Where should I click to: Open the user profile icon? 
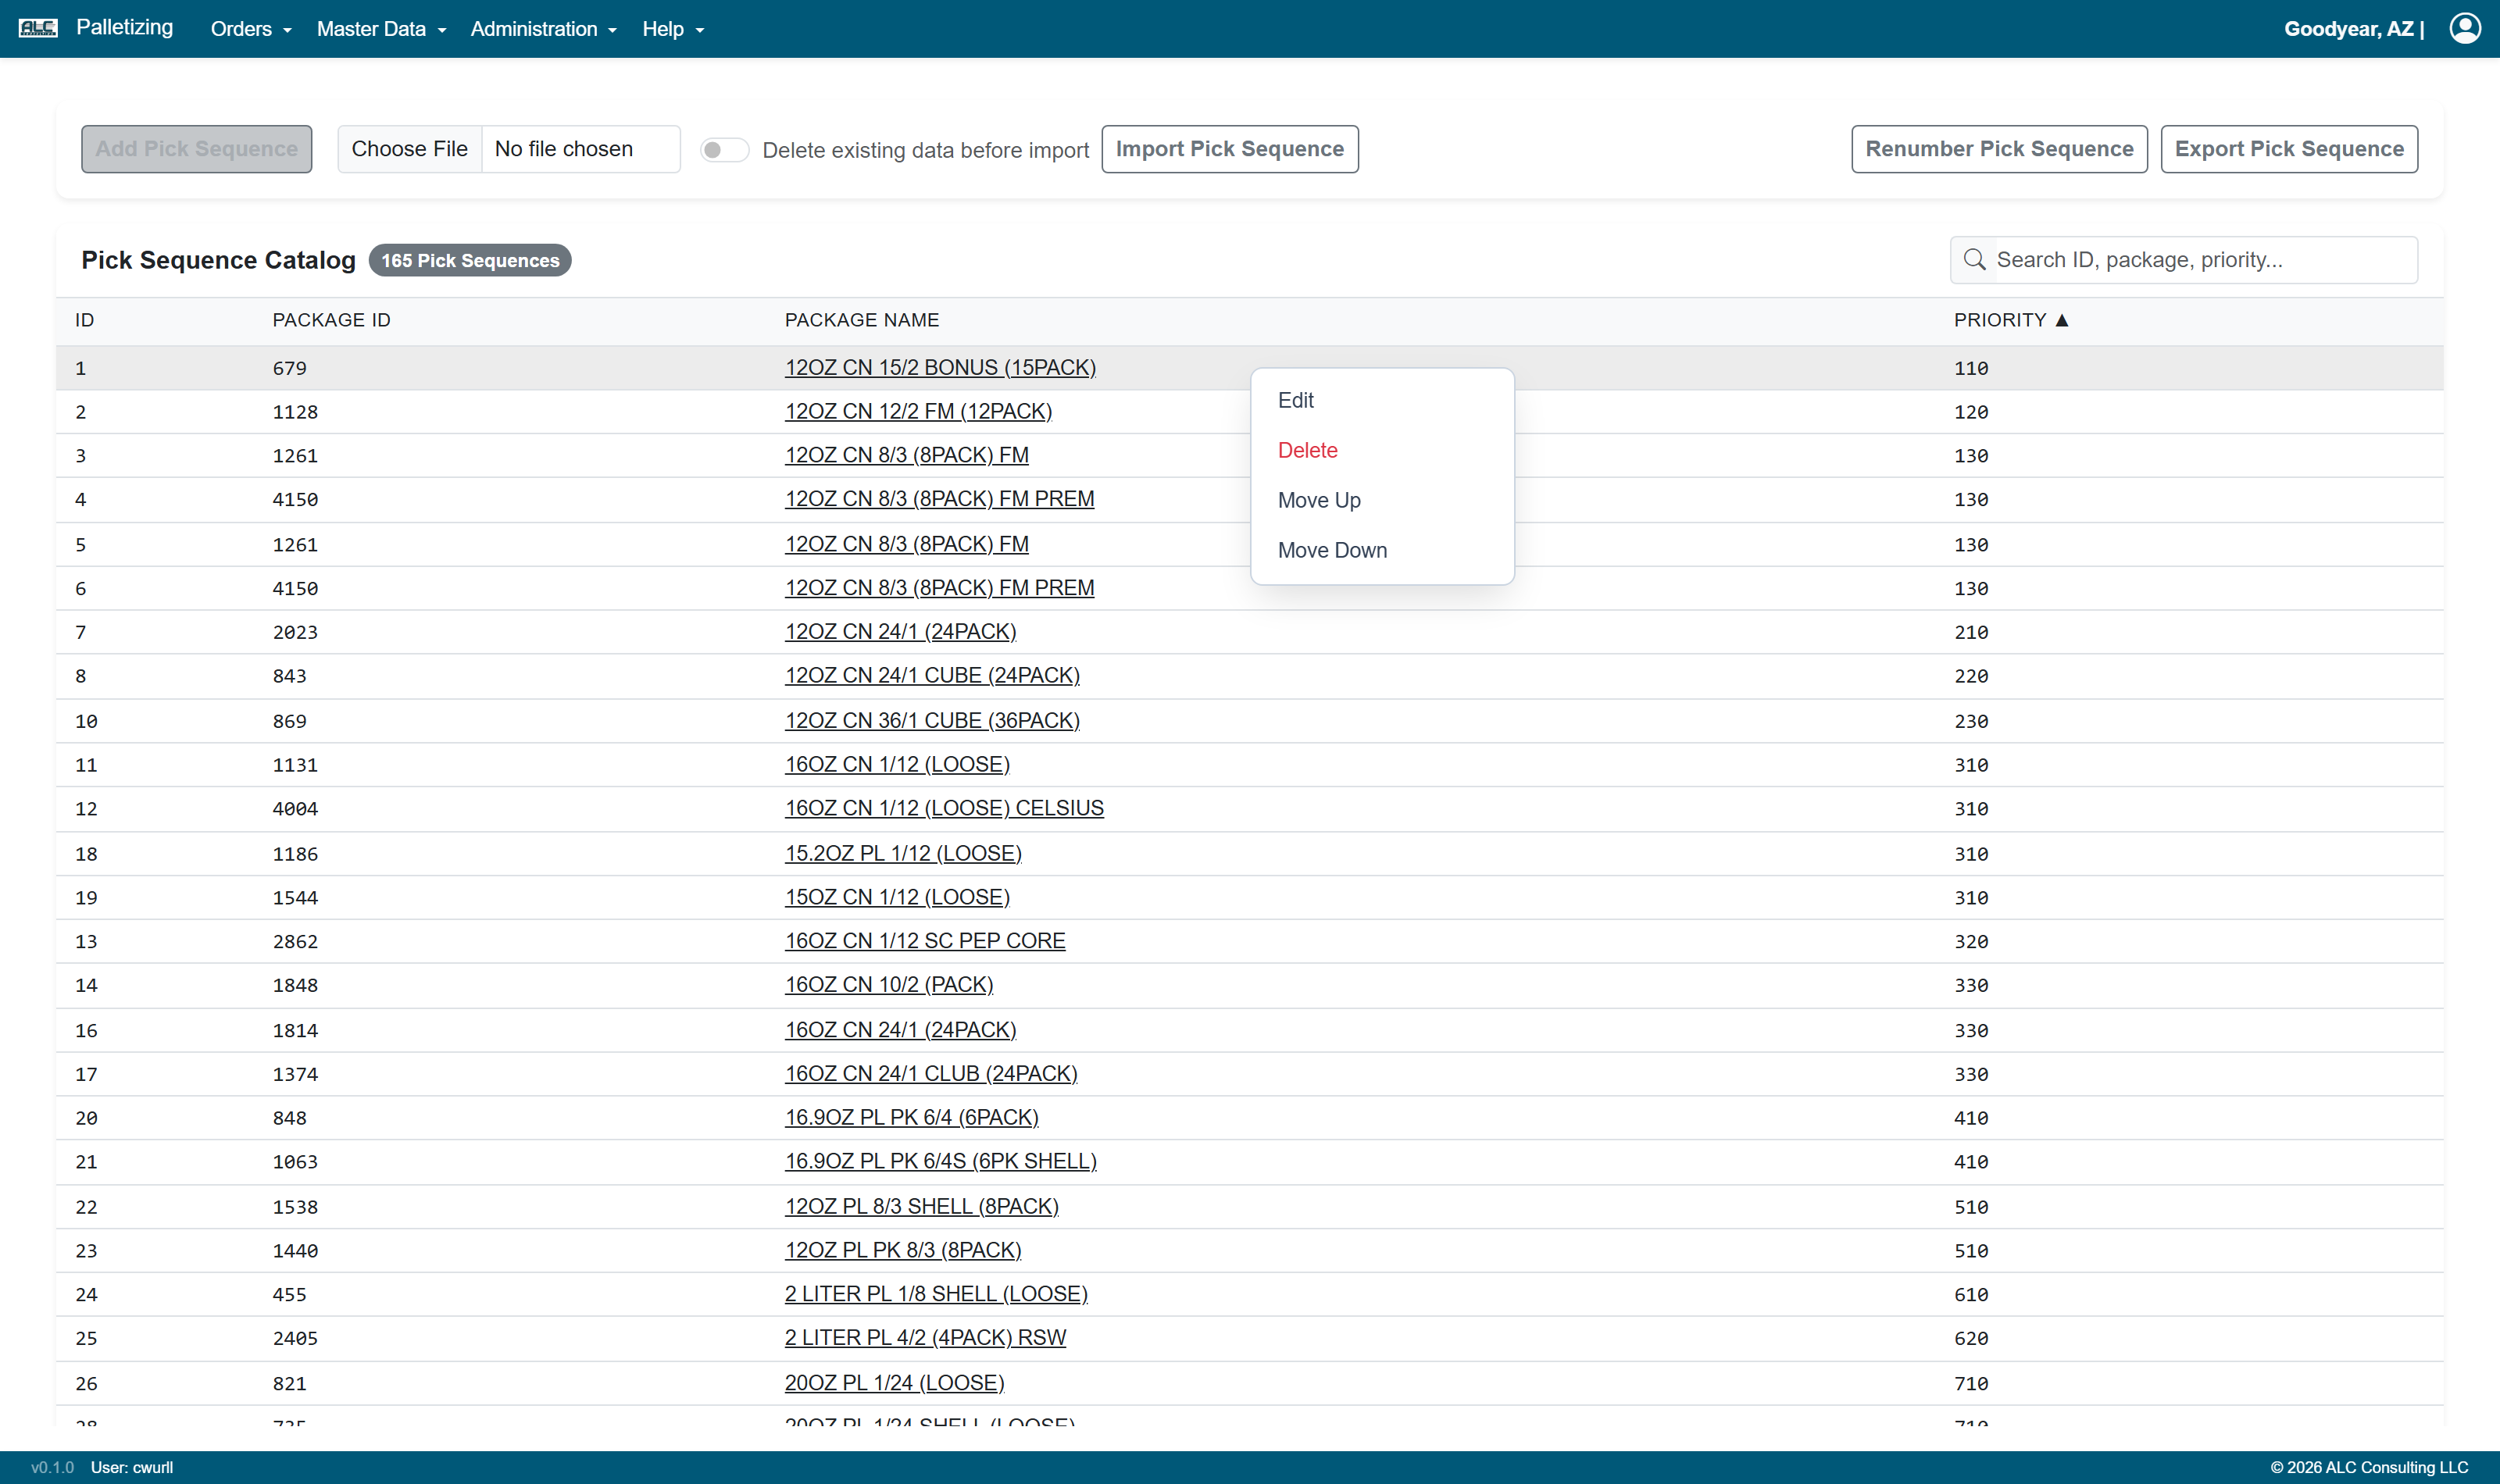(2465, 28)
